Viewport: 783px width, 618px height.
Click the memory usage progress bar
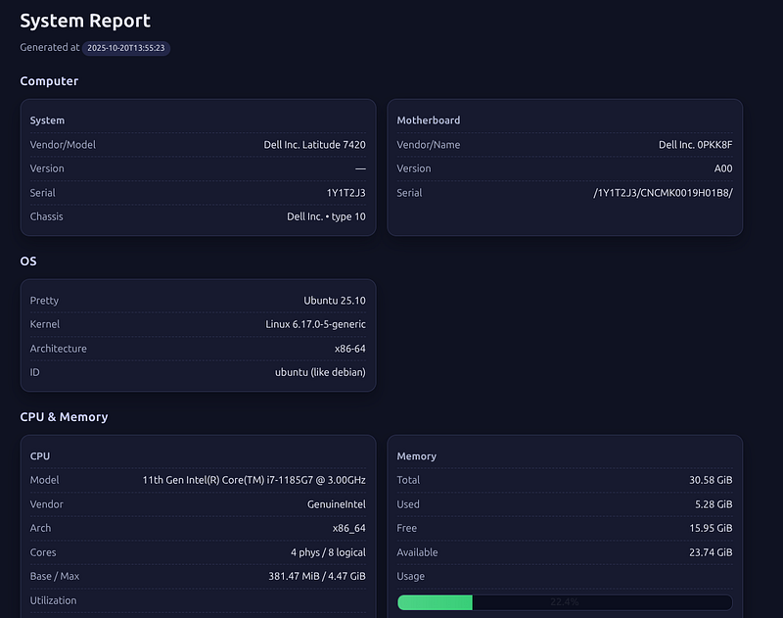(565, 602)
